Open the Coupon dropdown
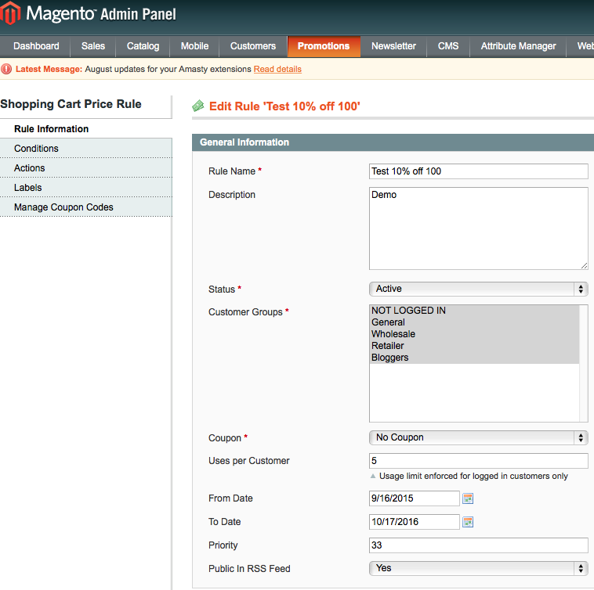This screenshot has width=594, height=590. [x=479, y=437]
